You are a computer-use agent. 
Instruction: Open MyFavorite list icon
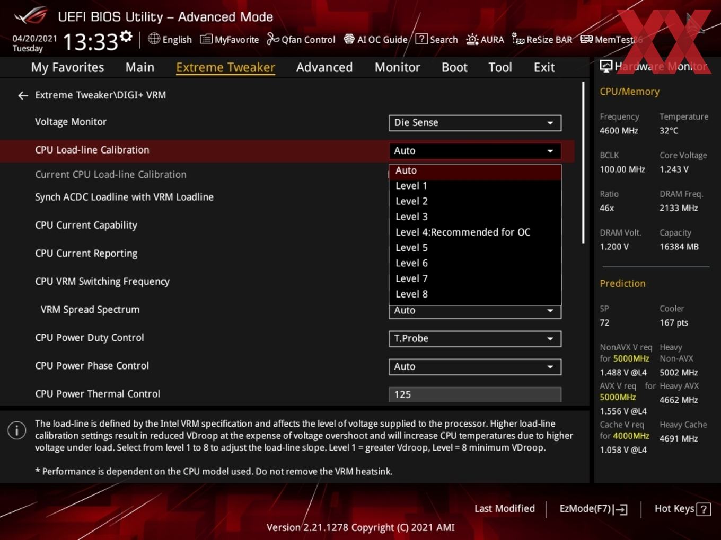point(206,39)
